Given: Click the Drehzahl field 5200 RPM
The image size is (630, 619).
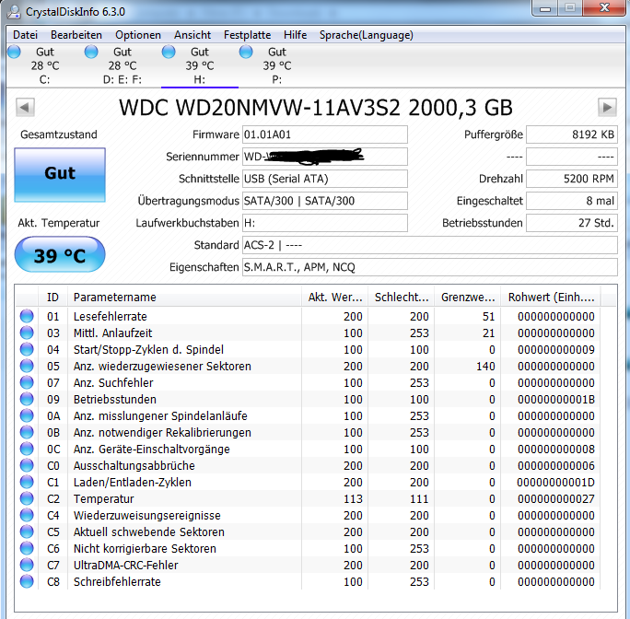Looking at the screenshot, I should coord(572,179).
